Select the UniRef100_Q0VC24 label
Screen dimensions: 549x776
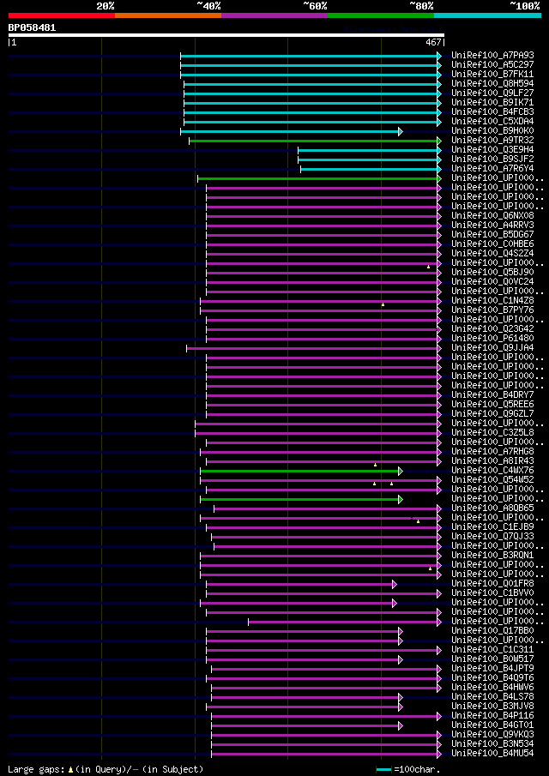(492, 281)
